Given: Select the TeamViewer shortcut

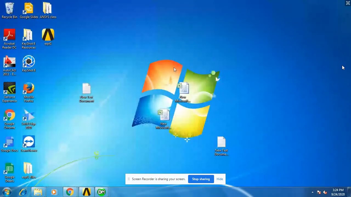Looking at the screenshot, I should [29, 144].
